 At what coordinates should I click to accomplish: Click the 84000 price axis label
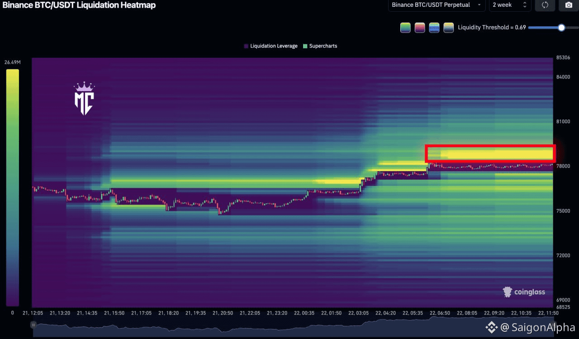point(563,77)
